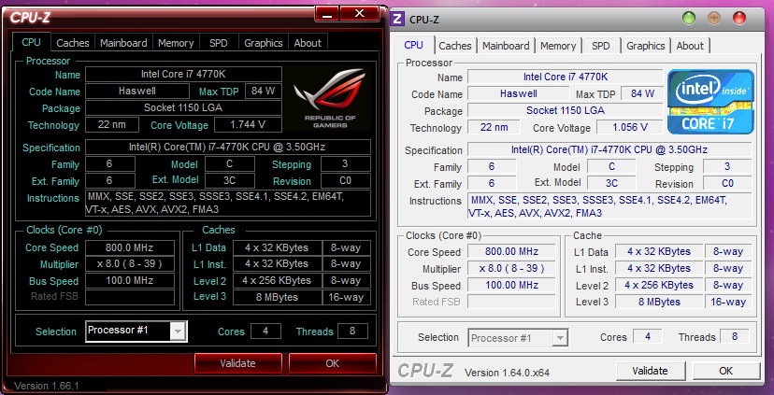Click Level 3 8 MBytes in ROG window
Image resolution: width=774 pixels, height=395 pixels.
(x=277, y=297)
